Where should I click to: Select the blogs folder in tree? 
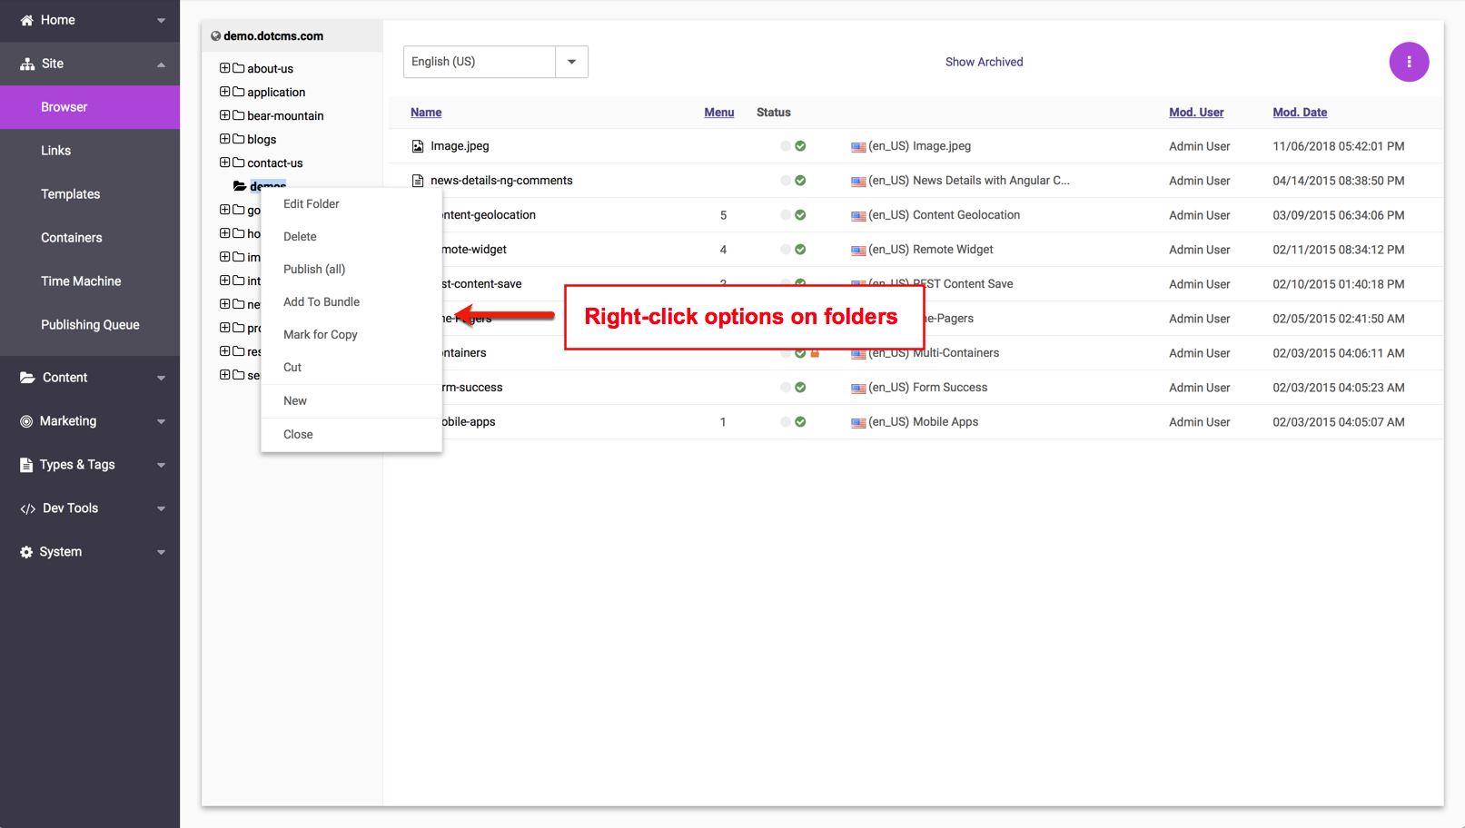tap(262, 140)
